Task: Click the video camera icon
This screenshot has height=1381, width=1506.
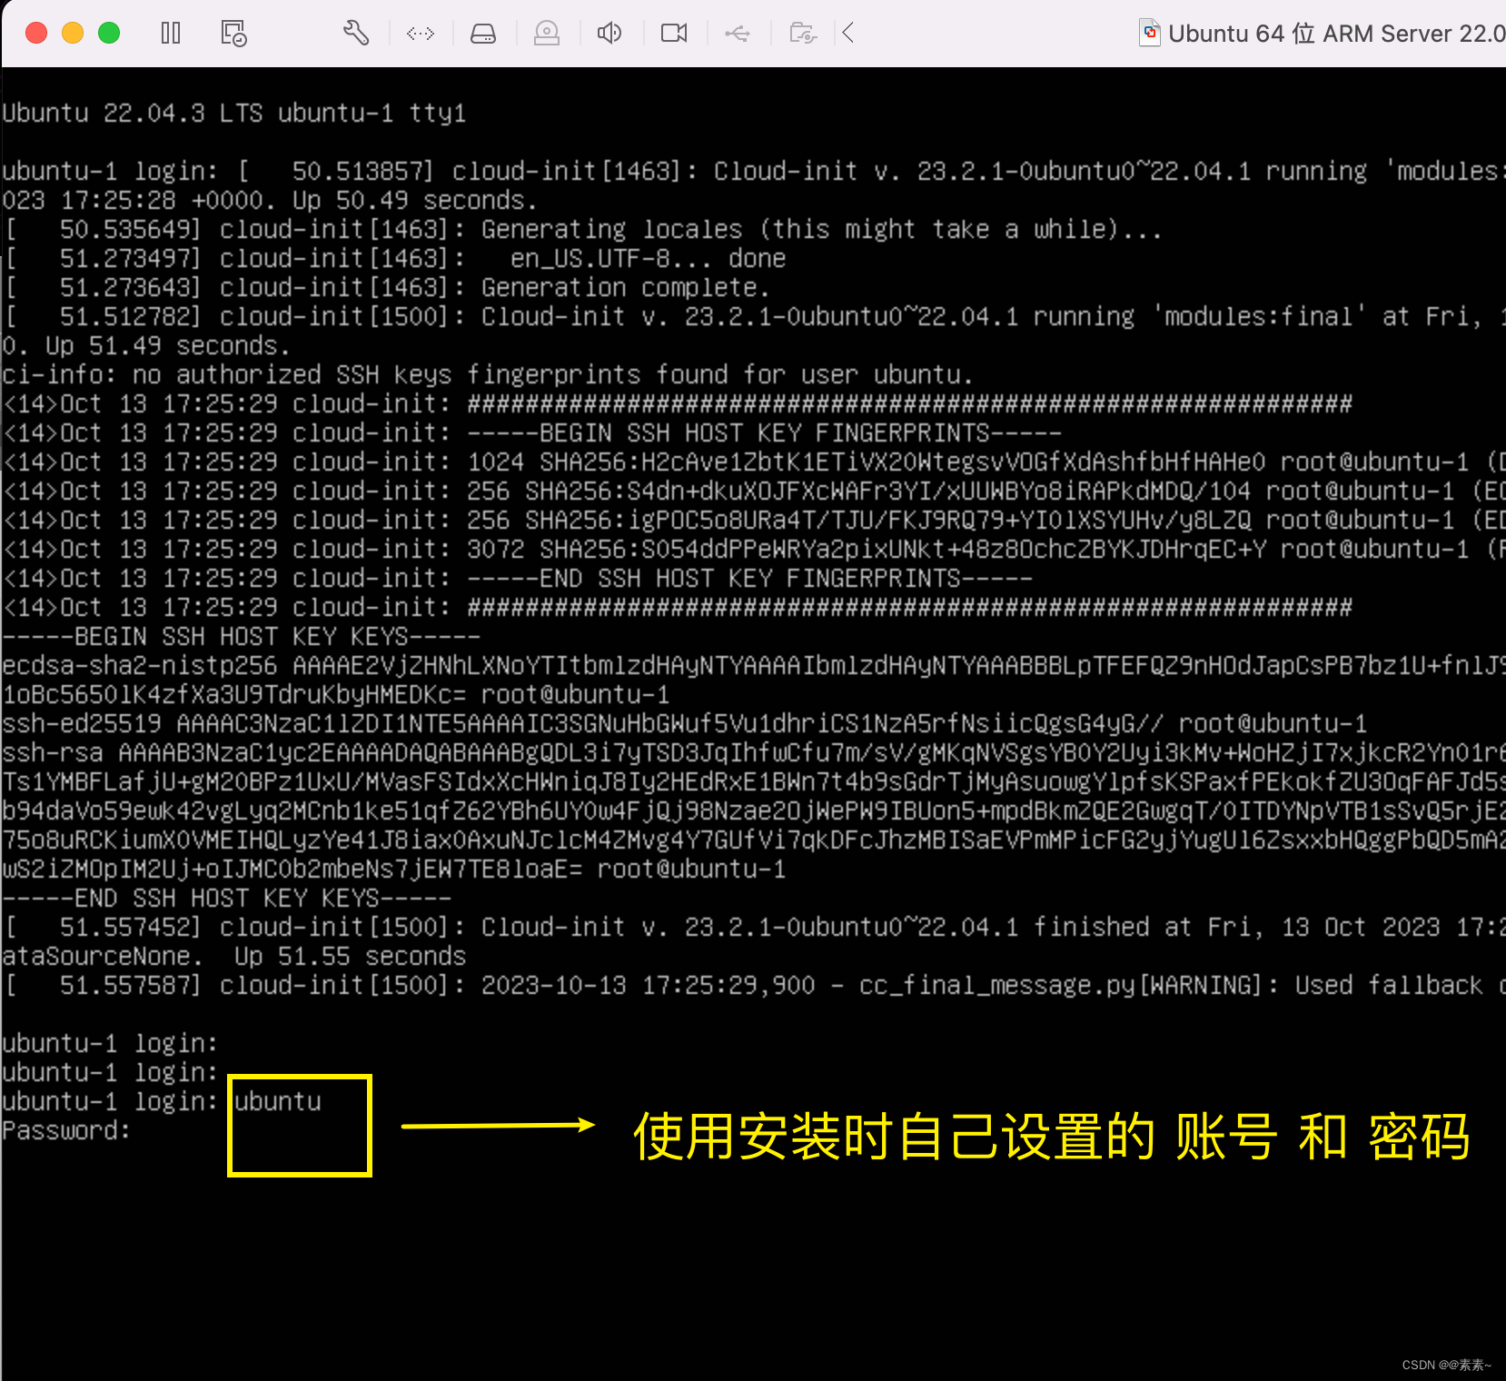Action: (674, 34)
